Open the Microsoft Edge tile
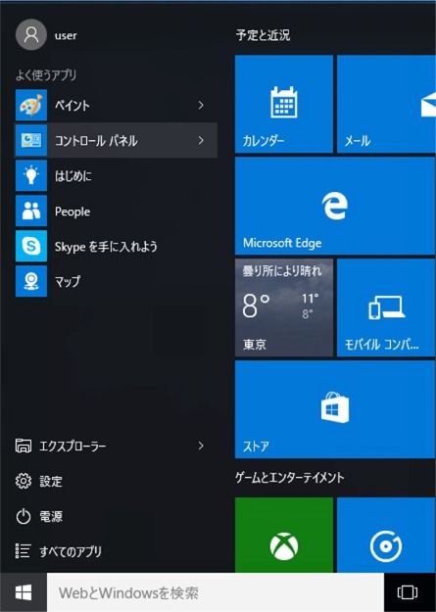This screenshot has width=436, height=612. [335, 206]
